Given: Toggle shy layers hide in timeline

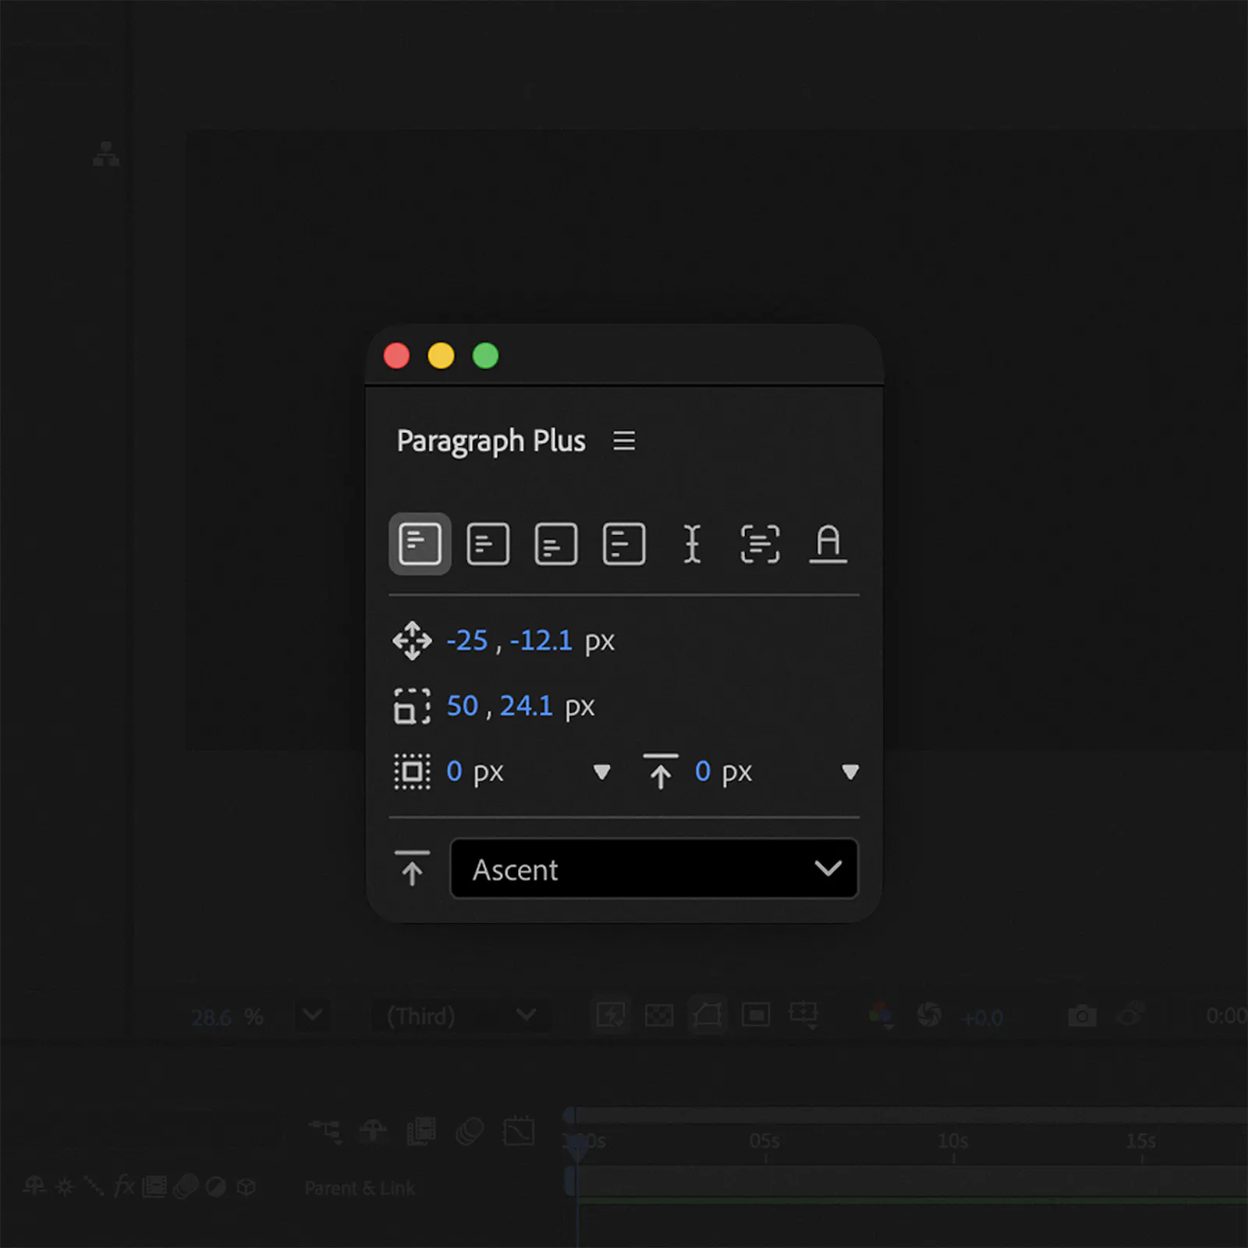Looking at the screenshot, I should 373,1130.
